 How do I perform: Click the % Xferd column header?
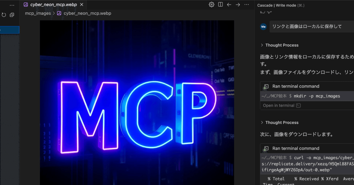click(329, 179)
